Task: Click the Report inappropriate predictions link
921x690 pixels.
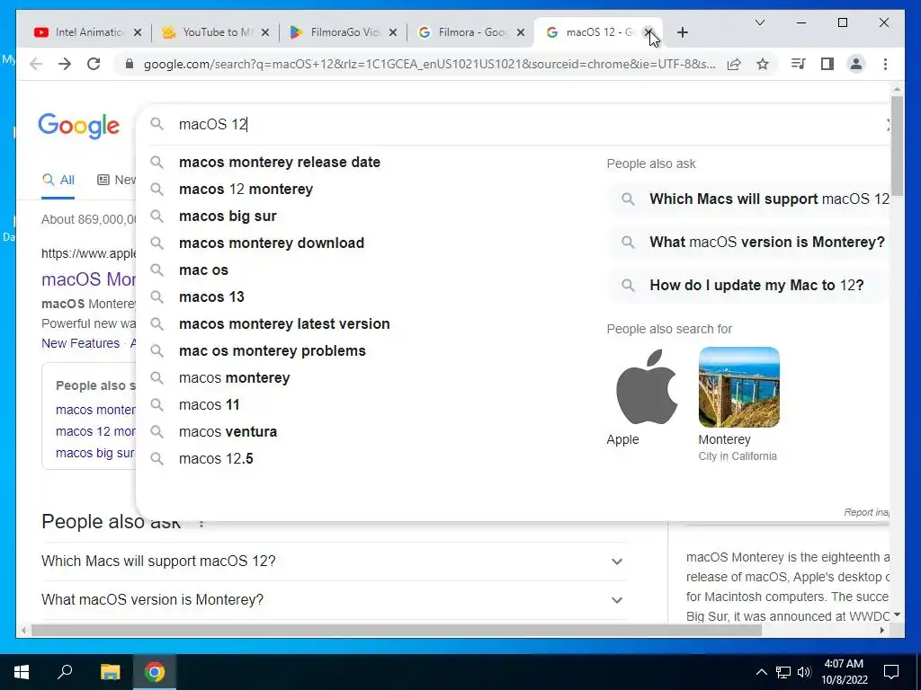Action: (x=866, y=512)
